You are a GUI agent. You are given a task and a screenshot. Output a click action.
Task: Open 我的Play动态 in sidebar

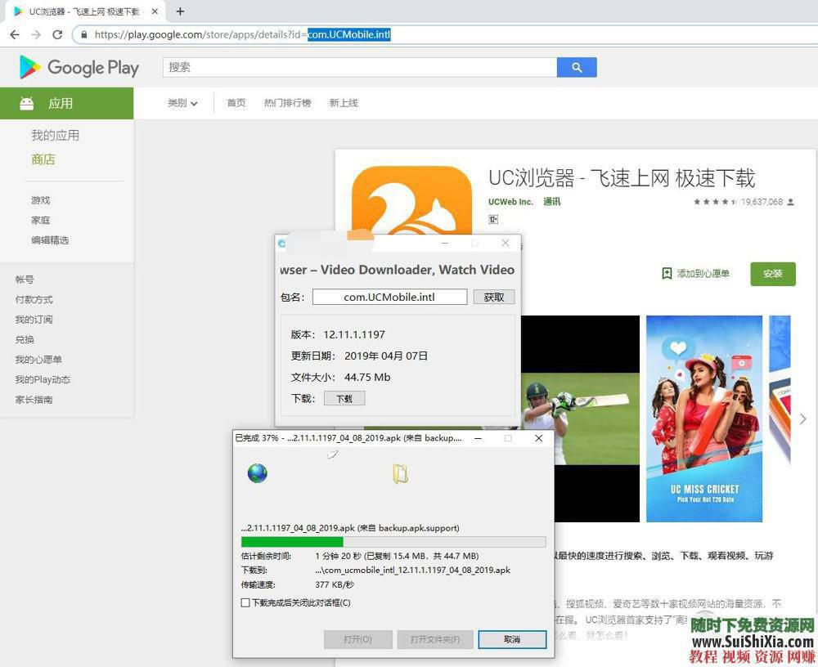pos(43,379)
